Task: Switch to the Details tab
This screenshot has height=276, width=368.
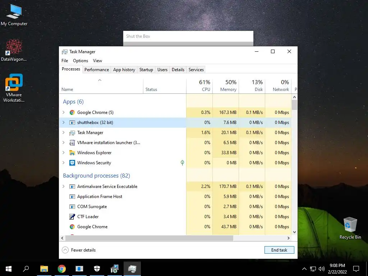Action: (x=178, y=70)
